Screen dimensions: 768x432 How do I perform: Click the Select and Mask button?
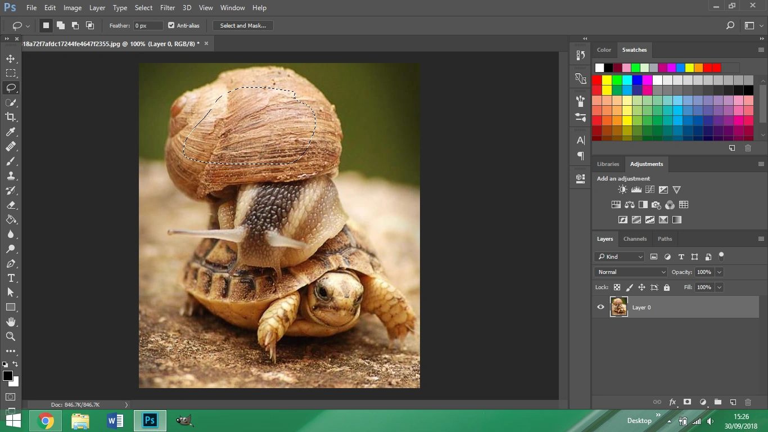243,25
